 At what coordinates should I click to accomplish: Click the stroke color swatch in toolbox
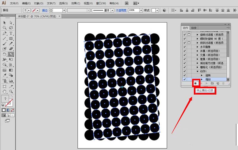click(x=9, y=103)
